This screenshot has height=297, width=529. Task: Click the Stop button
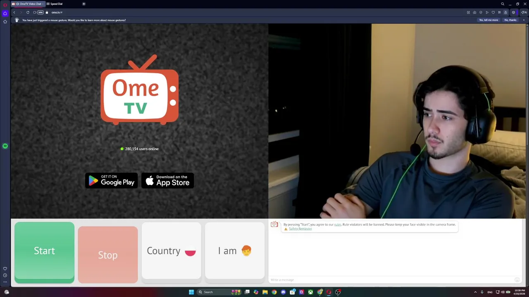pyautogui.click(x=108, y=255)
